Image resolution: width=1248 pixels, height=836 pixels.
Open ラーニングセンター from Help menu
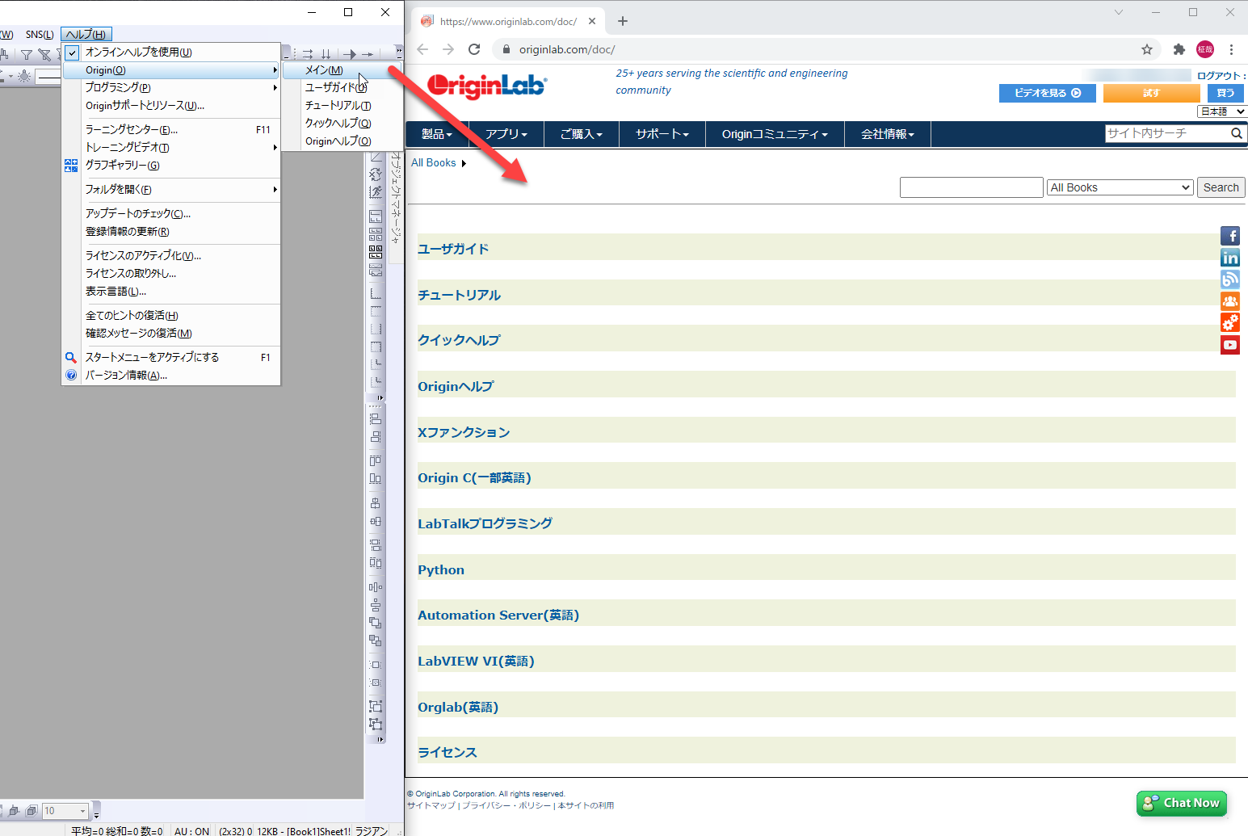[171, 130]
